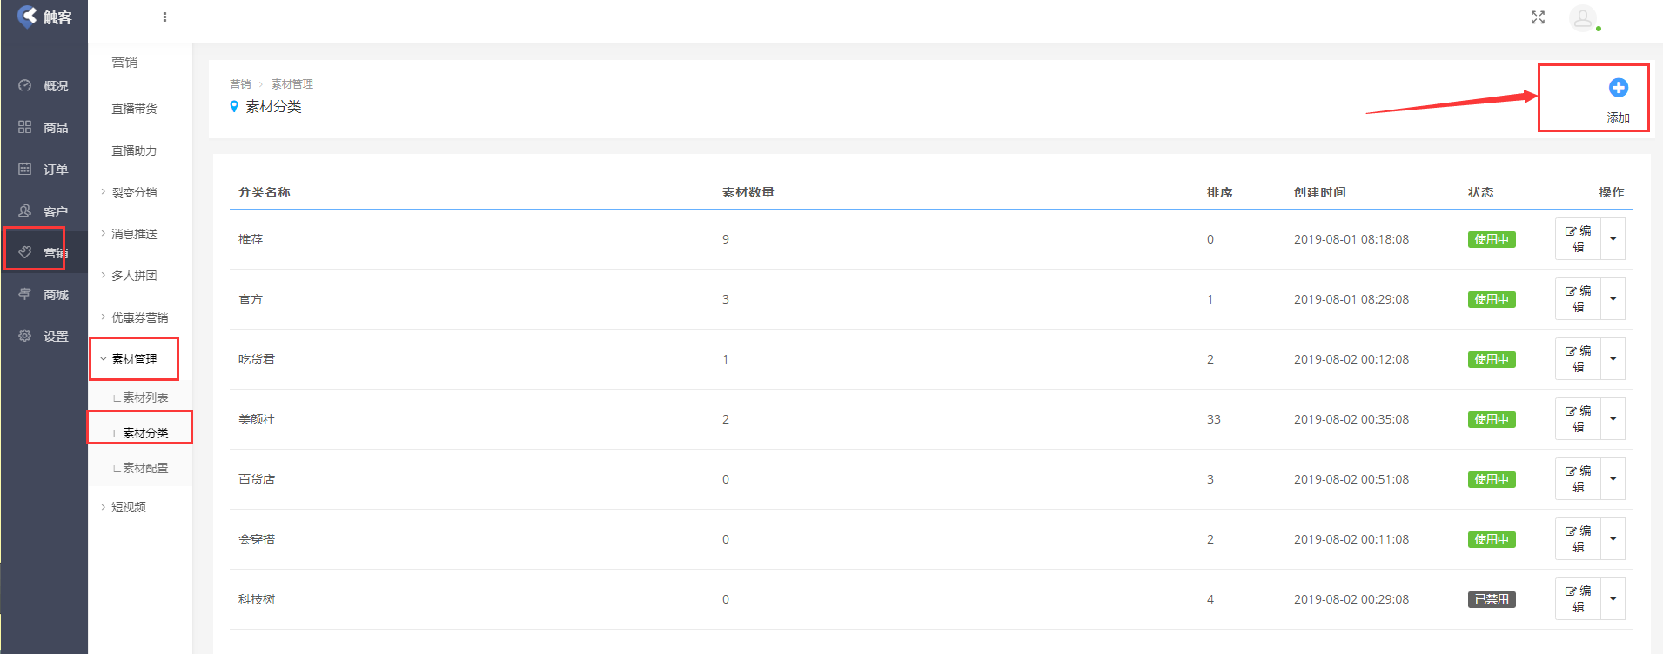This screenshot has width=1663, height=654.
Task: Click the 百货店 category name
Action: 257,479
